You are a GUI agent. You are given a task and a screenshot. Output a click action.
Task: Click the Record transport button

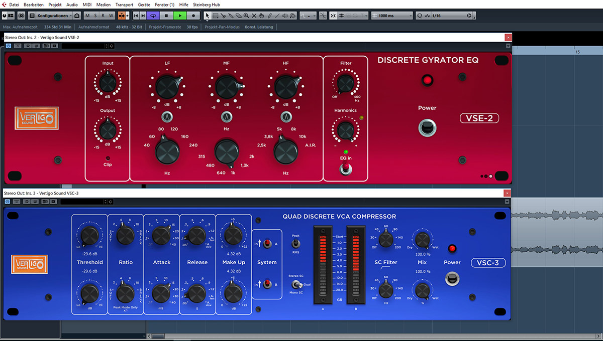click(193, 16)
